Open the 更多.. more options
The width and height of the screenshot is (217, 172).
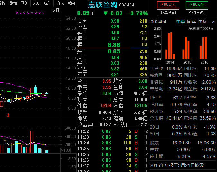[203, 22]
